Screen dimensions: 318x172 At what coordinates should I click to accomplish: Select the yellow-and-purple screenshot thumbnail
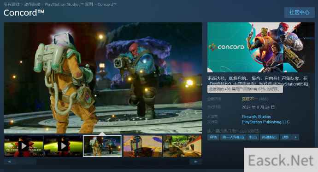pos(142,146)
